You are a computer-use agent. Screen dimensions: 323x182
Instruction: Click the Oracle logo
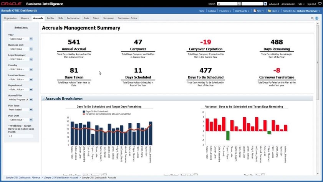point(11,4)
